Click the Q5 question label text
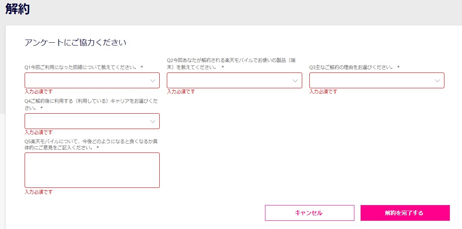 91,144
